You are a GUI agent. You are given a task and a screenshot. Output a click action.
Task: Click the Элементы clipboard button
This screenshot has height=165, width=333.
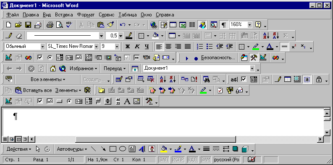coord(68,90)
